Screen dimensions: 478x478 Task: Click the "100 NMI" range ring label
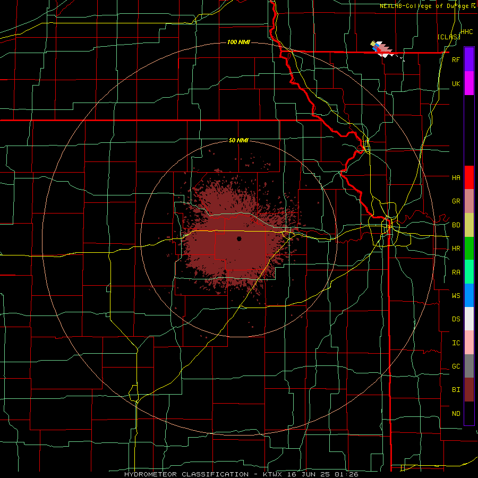(238, 42)
